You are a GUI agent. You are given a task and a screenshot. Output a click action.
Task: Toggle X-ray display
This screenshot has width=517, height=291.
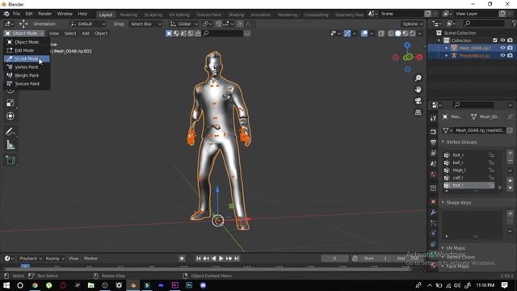click(381, 33)
